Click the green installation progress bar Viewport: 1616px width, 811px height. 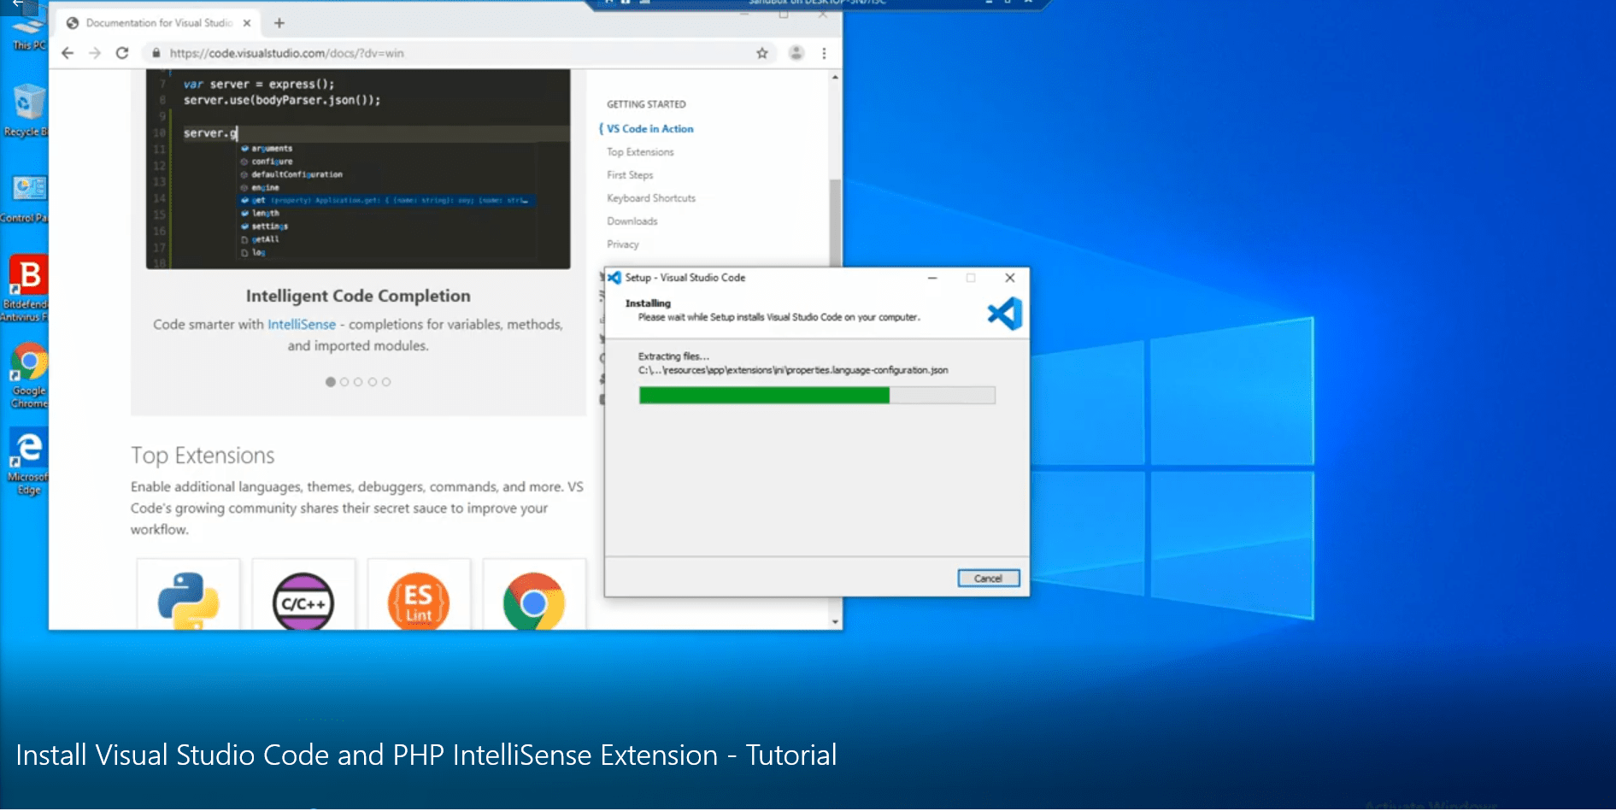(x=765, y=395)
